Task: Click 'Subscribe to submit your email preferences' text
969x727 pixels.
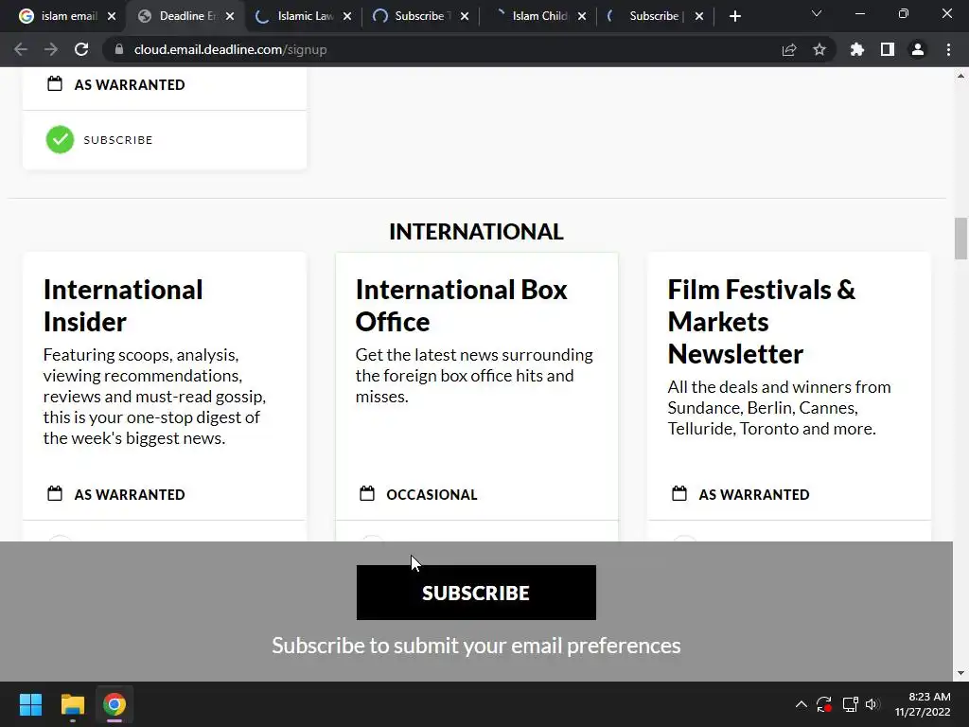Action: click(476, 646)
